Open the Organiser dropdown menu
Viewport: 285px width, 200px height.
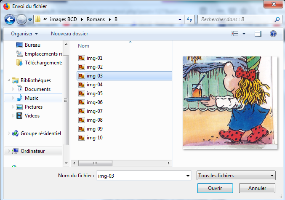click(24, 33)
